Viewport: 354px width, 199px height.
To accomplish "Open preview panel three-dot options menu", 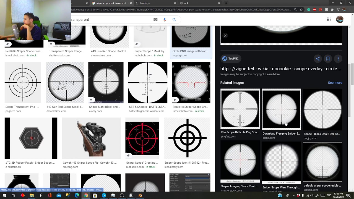I will click(338, 59).
